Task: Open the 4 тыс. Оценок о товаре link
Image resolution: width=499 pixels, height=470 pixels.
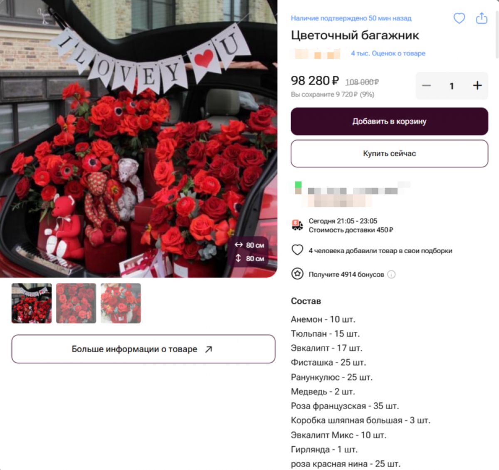Action: (x=388, y=53)
